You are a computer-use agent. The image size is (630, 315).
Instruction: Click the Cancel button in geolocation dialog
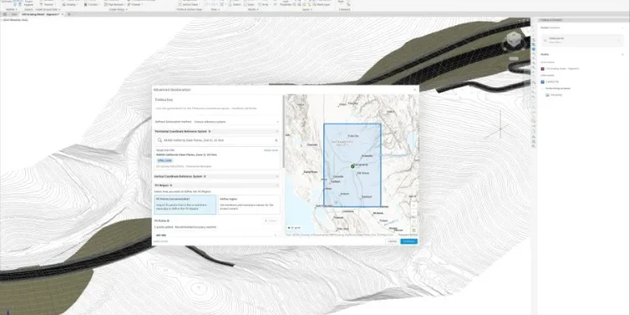[392, 241]
